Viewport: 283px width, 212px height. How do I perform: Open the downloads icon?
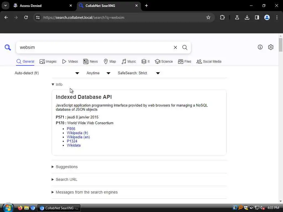pyautogui.click(x=247, y=17)
